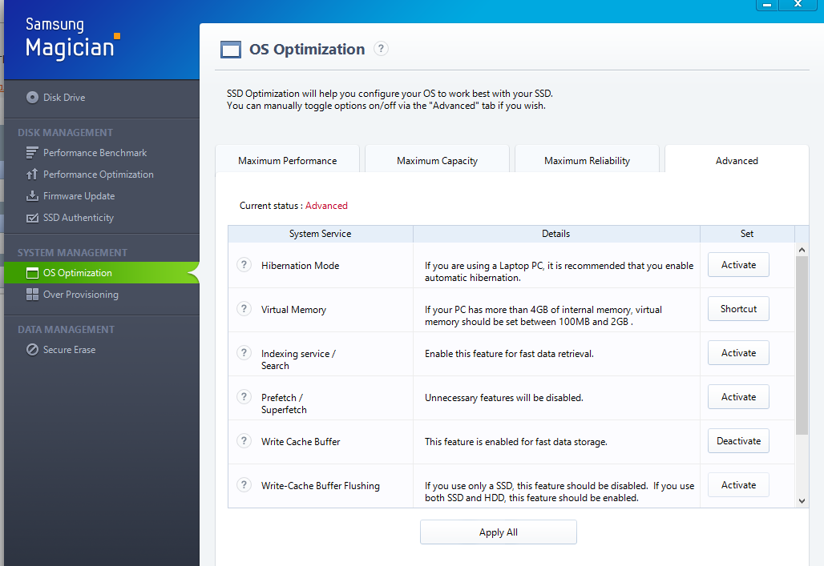Viewport: 824px width, 566px height.
Task: Click the Secure Erase prohibition icon
Action: [32, 350]
